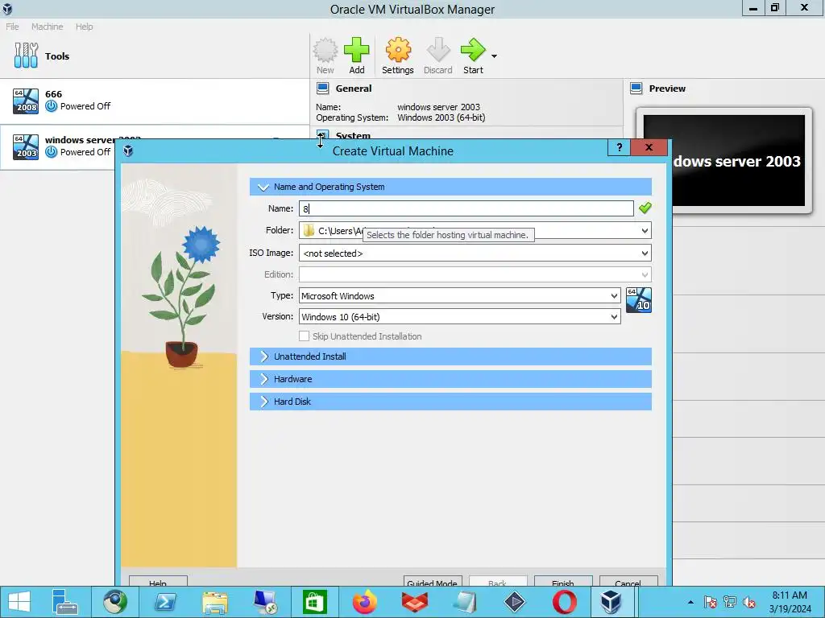825x618 pixels.
Task: Launch Opera browser from taskbar
Action: tap(564, 602)
